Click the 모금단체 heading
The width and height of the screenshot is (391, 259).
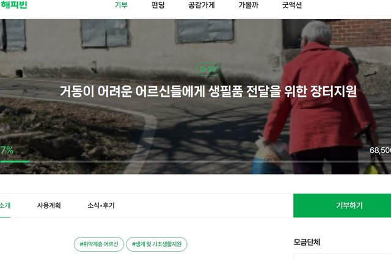(307, 242)
